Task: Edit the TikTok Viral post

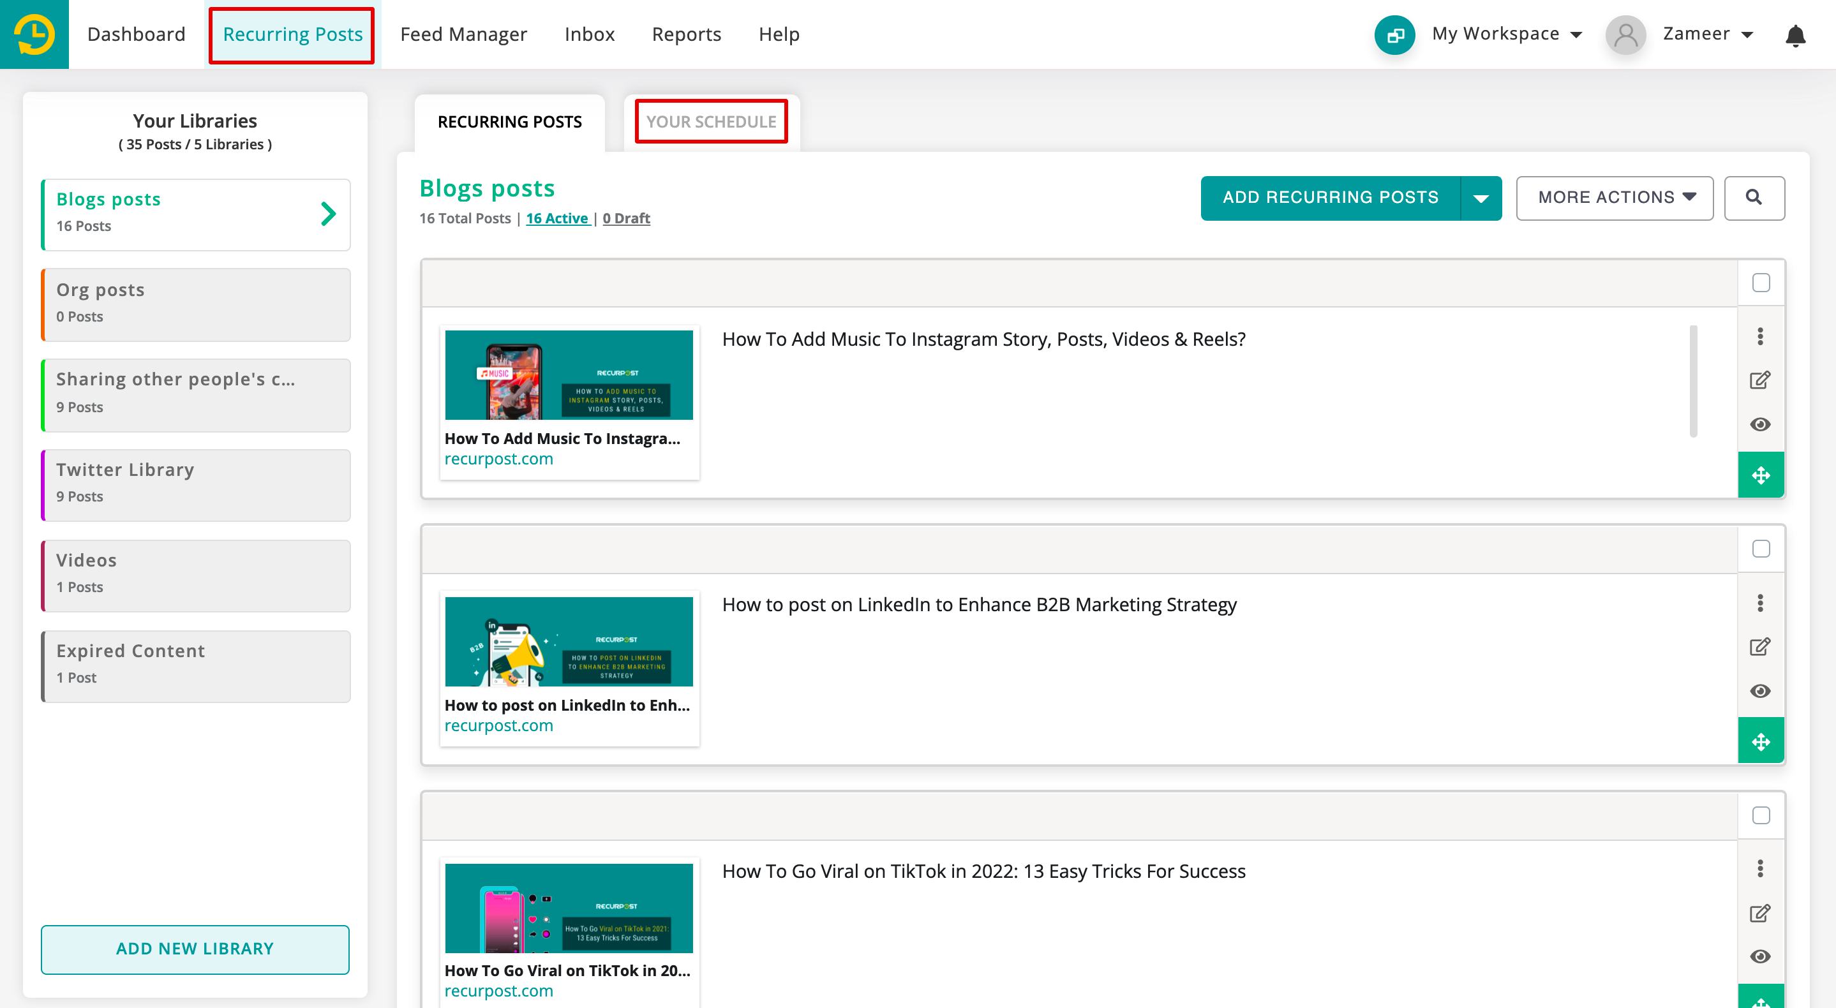Action: click(x=1759, y=913)
